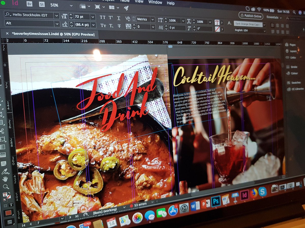Open Adobe Bridge via the Br icon
This screenshot has height=228, width=305.
[x=29, y=4]
